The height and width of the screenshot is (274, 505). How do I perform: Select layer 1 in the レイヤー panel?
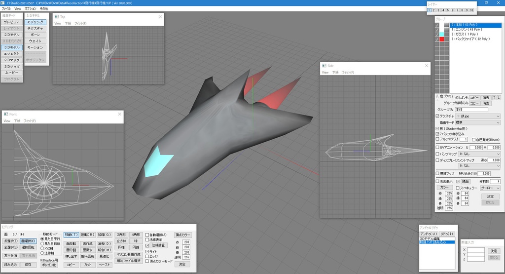coord(429,10)
